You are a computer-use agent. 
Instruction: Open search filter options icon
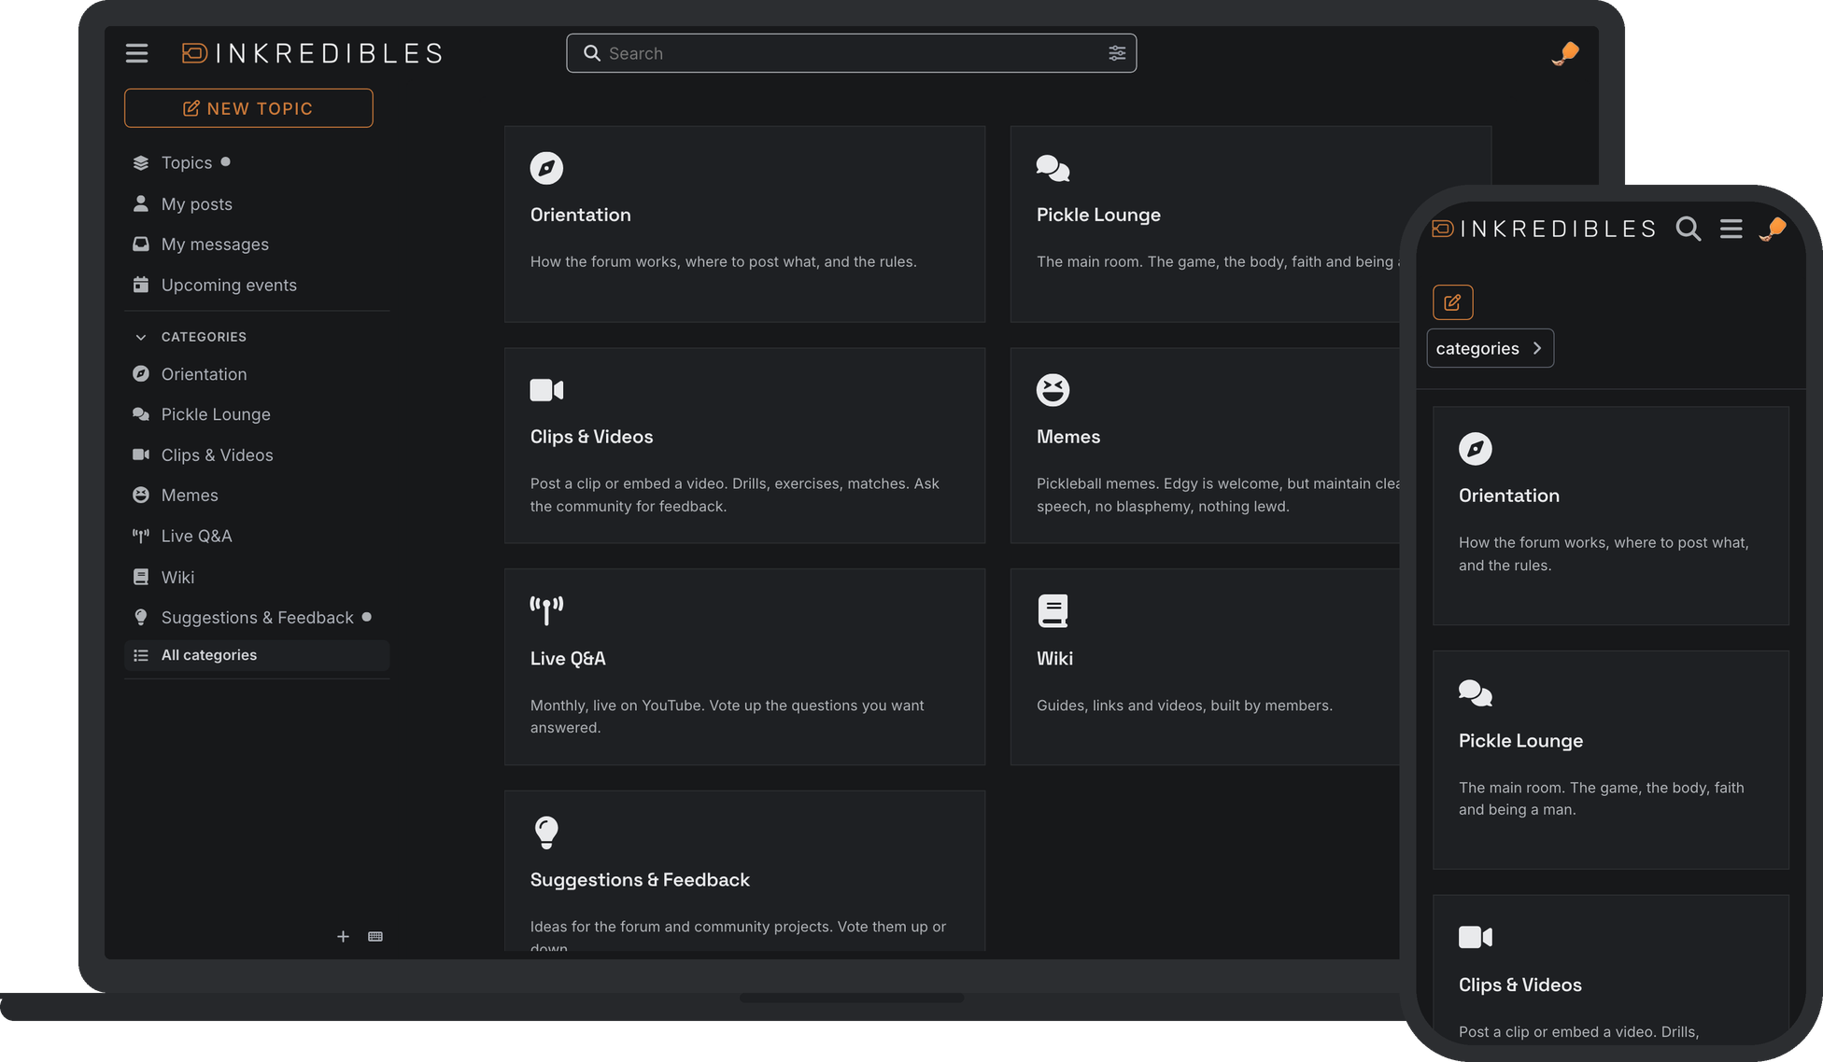[1117, 53]
